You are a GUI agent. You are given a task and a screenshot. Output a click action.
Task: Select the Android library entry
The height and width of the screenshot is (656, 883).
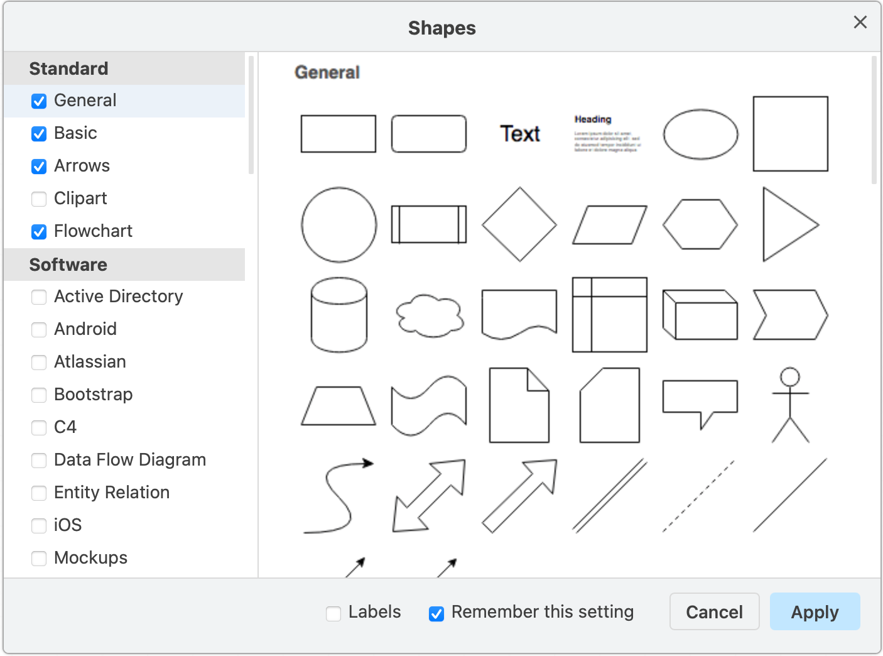(x=38, y=329)
